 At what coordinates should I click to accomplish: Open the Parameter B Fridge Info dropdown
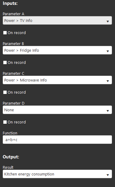point(57,50)
